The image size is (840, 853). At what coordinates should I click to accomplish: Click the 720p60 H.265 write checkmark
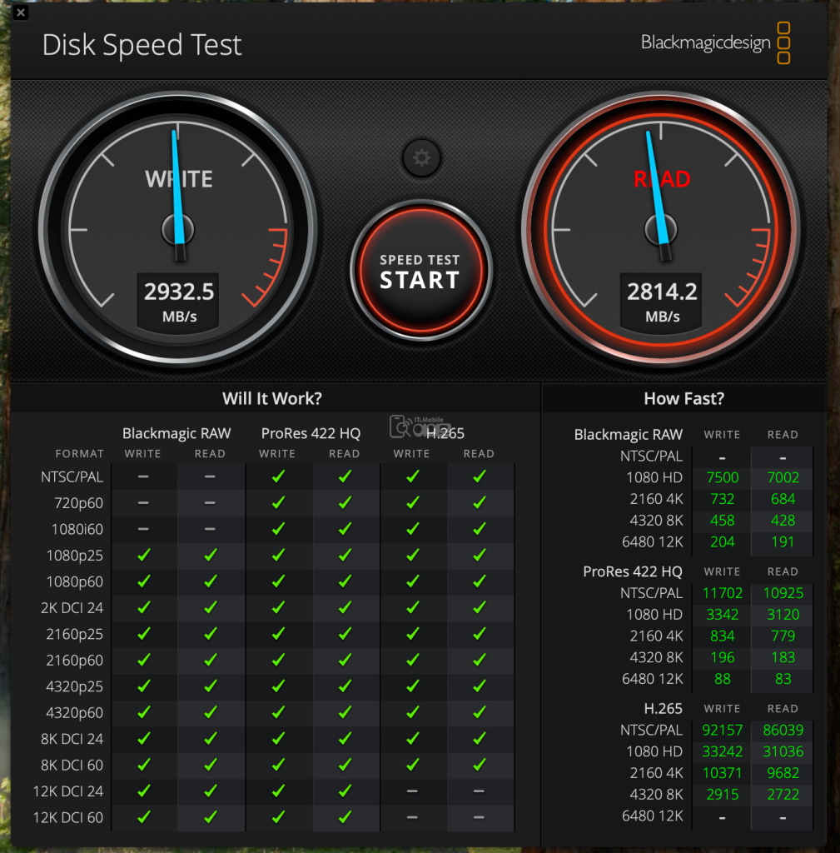click(x=412, y=502)
